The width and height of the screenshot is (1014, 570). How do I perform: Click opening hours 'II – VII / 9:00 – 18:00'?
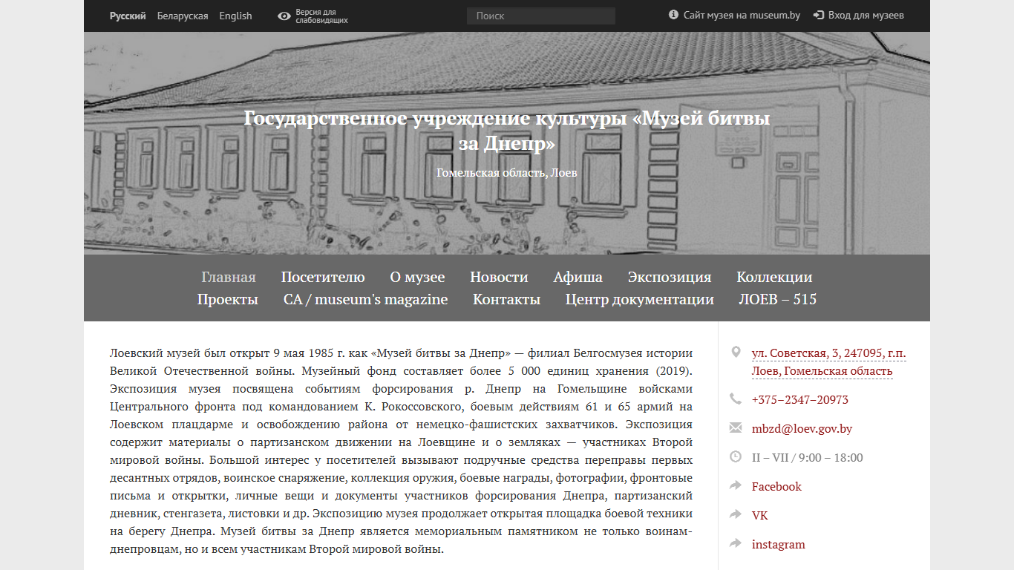click(x=807, y=458)
